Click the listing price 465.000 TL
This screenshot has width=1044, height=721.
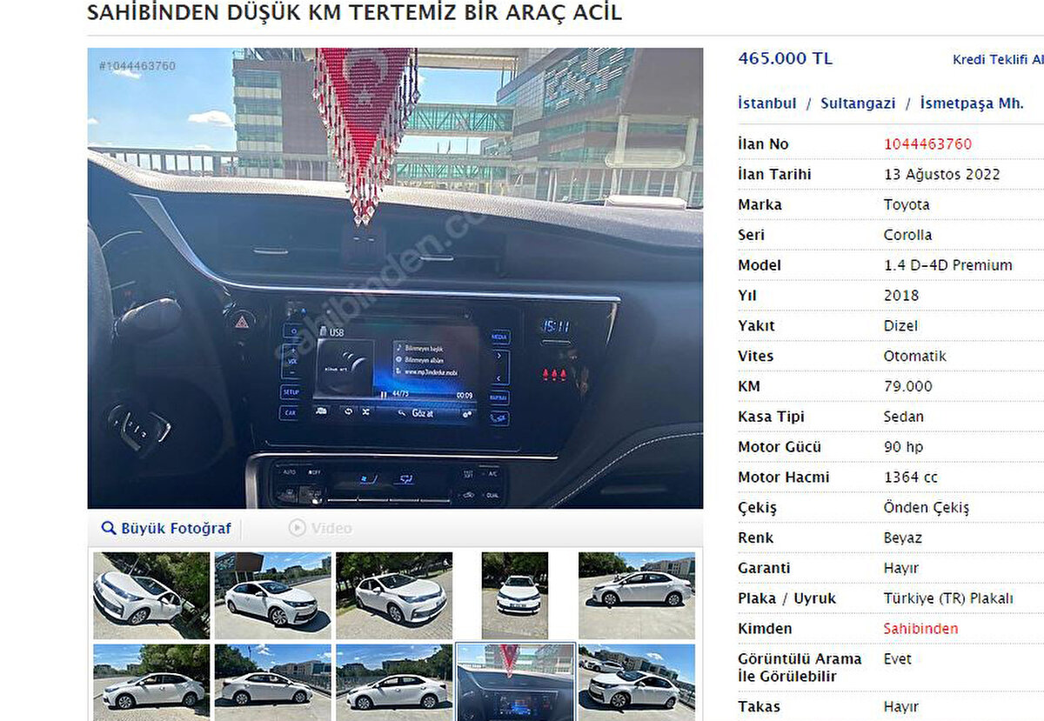point(785,59)
